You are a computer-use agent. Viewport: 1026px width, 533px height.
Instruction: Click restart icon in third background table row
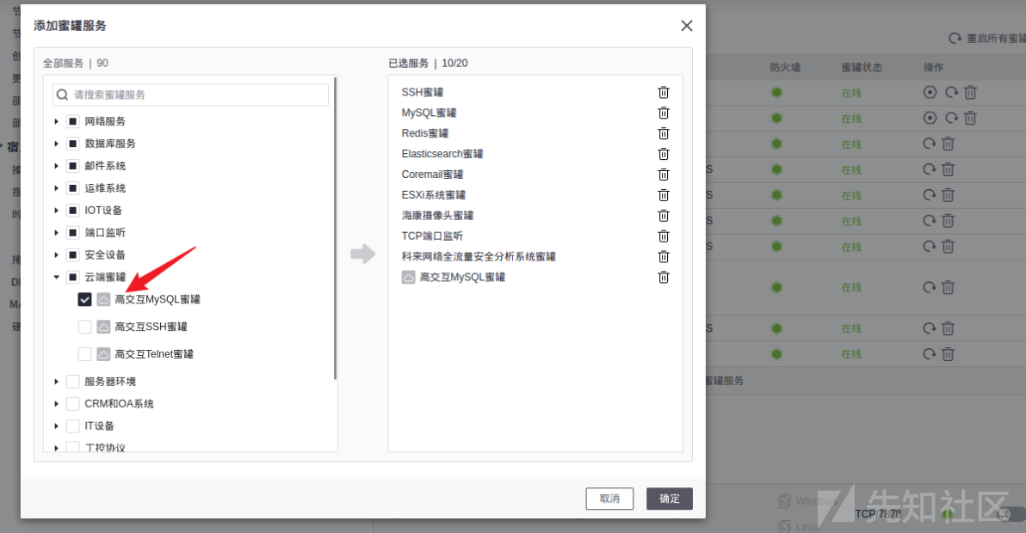[929, 143]
